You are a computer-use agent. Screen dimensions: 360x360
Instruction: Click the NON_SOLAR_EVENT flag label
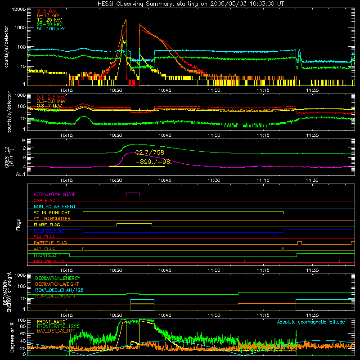pyautogui.click(x=54, y=207)
